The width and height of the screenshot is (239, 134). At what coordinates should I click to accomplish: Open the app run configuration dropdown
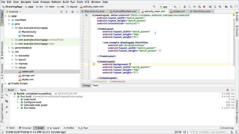(165, 7)
